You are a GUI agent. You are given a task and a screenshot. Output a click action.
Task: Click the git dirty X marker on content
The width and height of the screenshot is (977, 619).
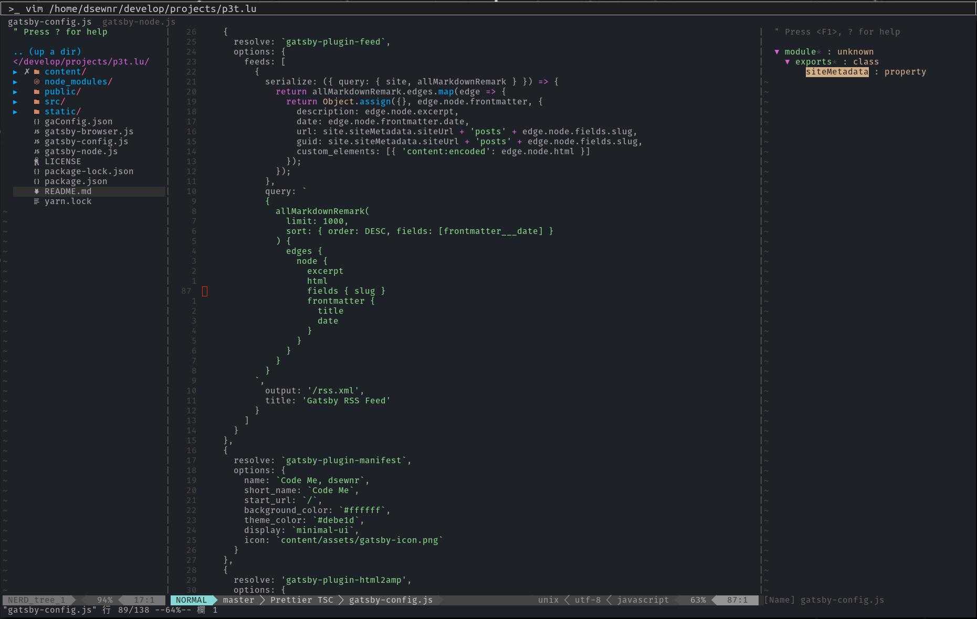click(x=27, y=72)
